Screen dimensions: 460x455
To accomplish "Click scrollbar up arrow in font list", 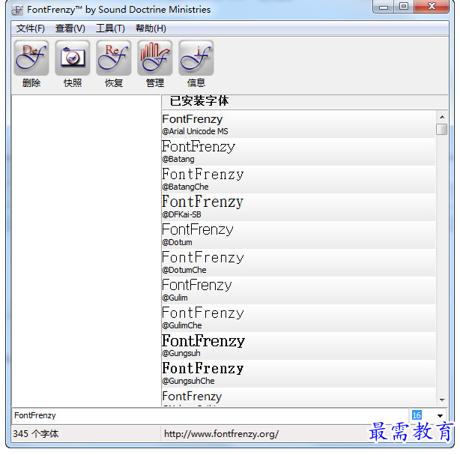I will point(442,117).
